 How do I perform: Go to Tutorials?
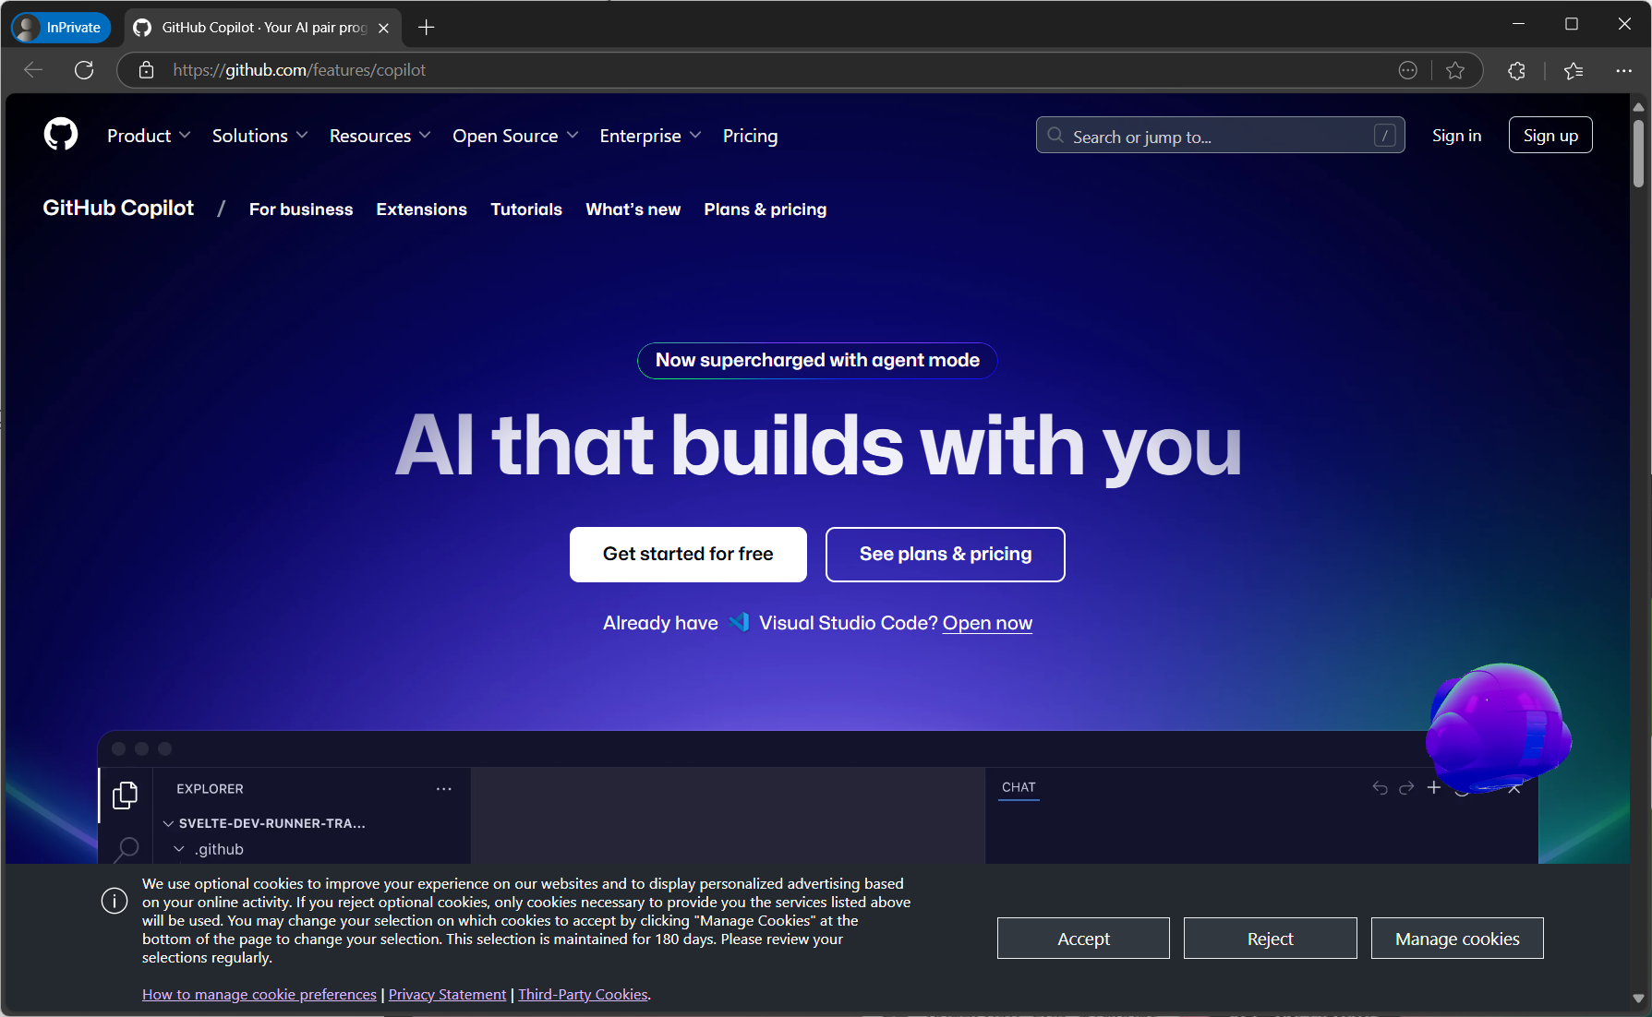(526, 209)
